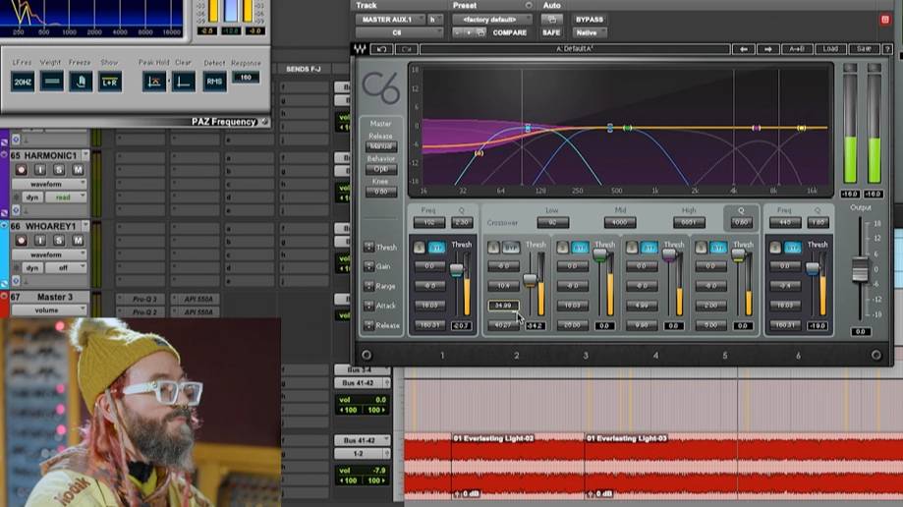Click the band 2 attack value 34.99

point(503,306)
